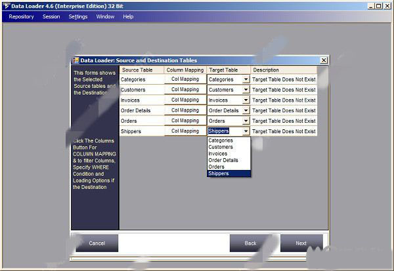Screen dimensions: 394x271
Task: Click the Target Table column header
Action: point(229,70)
